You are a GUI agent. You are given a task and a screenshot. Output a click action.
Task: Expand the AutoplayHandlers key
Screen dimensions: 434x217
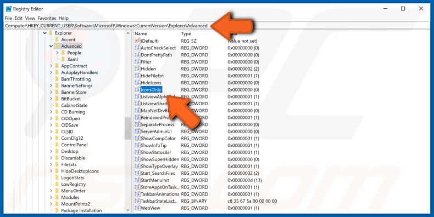pos(51,73)
